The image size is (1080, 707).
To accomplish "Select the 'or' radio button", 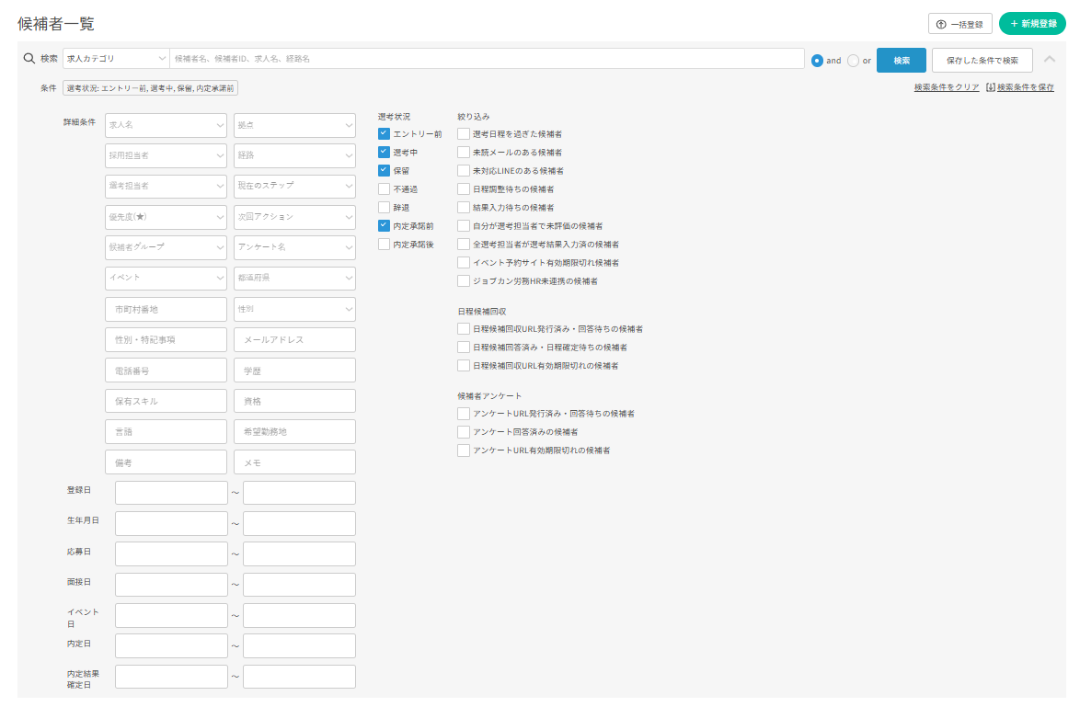I will 853,61.
